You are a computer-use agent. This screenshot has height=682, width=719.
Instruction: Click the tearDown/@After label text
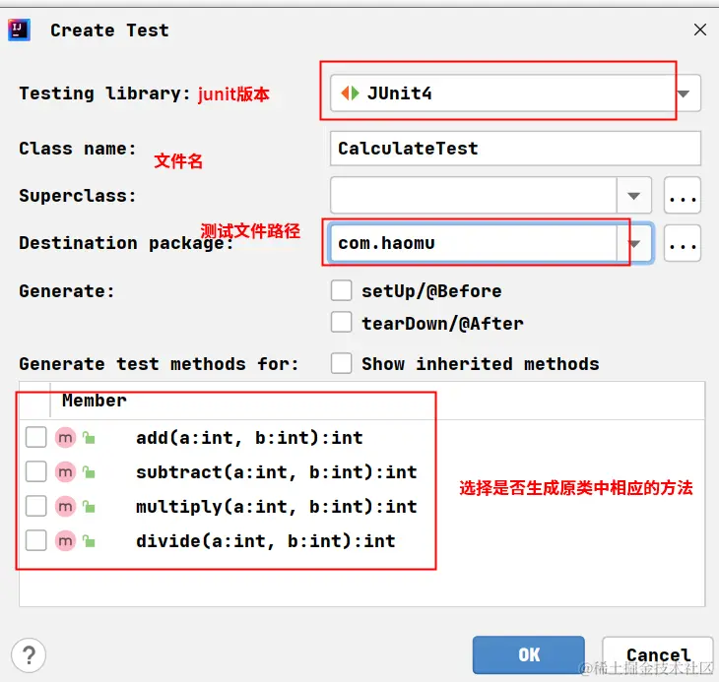pyautogui.click(x=442, y=324)
